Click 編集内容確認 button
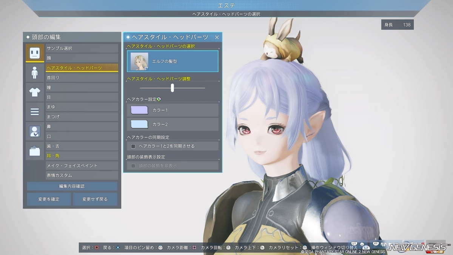Viewport: 453px width, 255px height. (72, 186)
